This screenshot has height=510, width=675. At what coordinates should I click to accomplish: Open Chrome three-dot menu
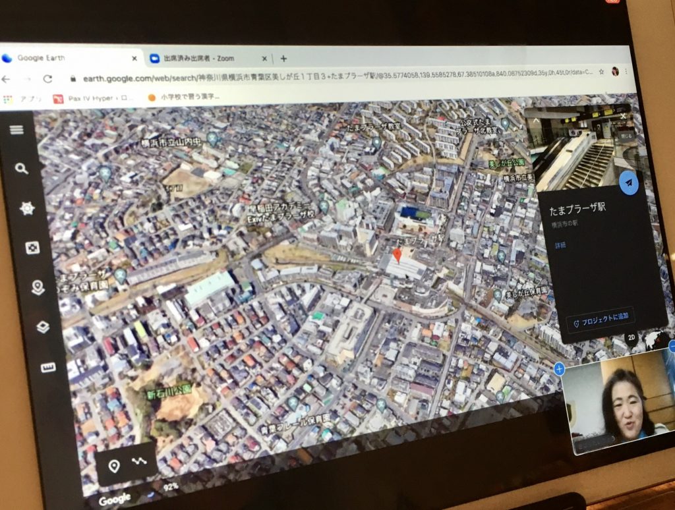pos(626,71)
